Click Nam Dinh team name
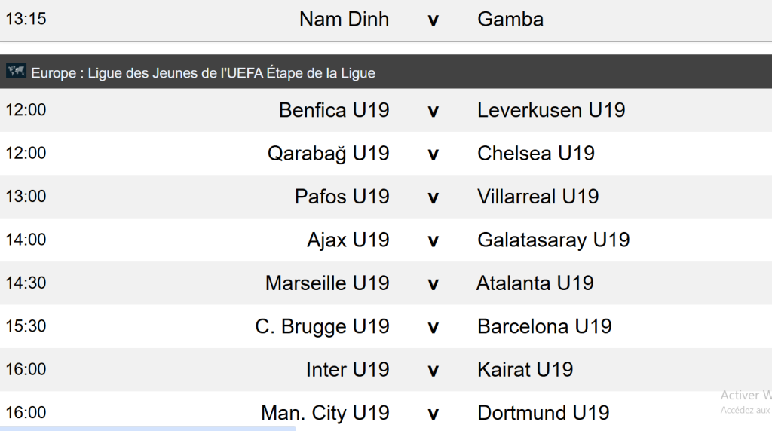The width and height of the screenshot is (772, 431). click(x=344, y=19)
